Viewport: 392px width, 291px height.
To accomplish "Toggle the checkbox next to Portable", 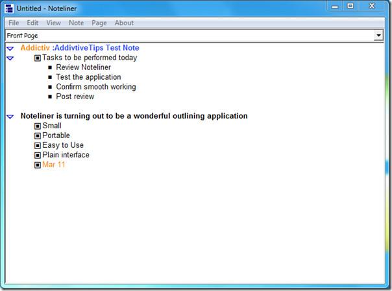I will point(38,135).
